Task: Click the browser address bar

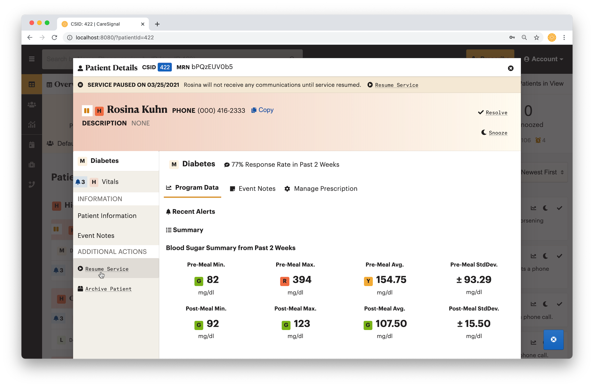Action: [285, 37]
